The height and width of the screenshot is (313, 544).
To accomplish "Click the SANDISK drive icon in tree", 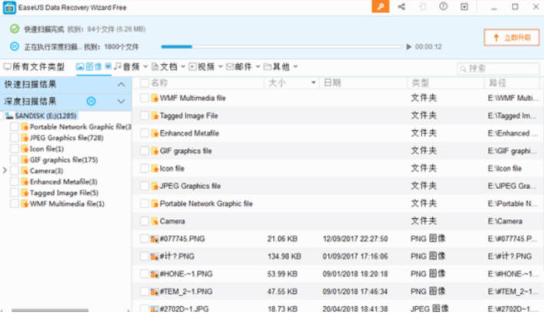I will coord(9,116).
